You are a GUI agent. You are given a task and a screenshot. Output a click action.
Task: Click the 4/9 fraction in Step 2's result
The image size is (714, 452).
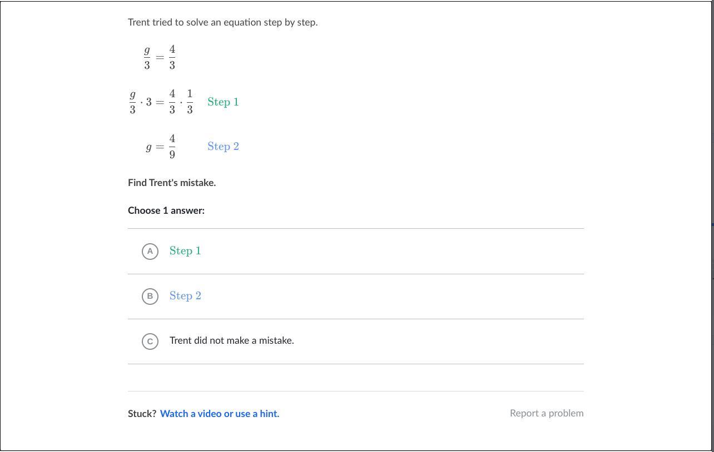172,147
